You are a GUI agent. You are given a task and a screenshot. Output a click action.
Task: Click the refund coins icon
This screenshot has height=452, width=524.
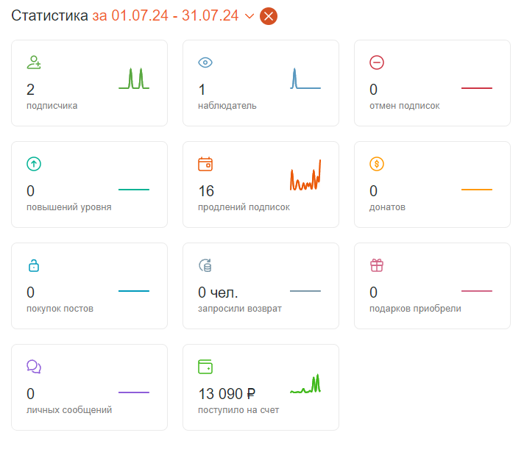(205, 265)
